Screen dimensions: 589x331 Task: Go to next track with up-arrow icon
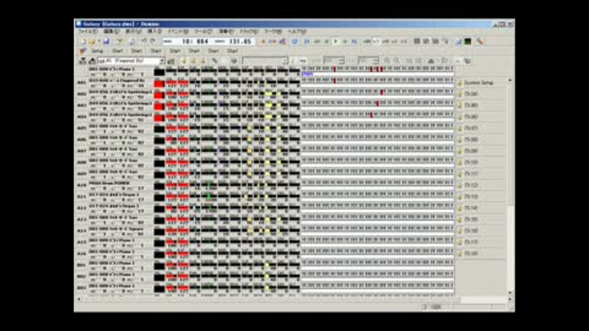(x=92, y=61)
